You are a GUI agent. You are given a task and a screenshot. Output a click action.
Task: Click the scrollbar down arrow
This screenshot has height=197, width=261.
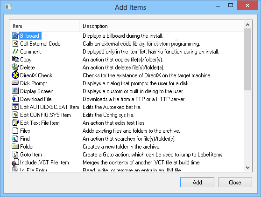pos(247,168)
